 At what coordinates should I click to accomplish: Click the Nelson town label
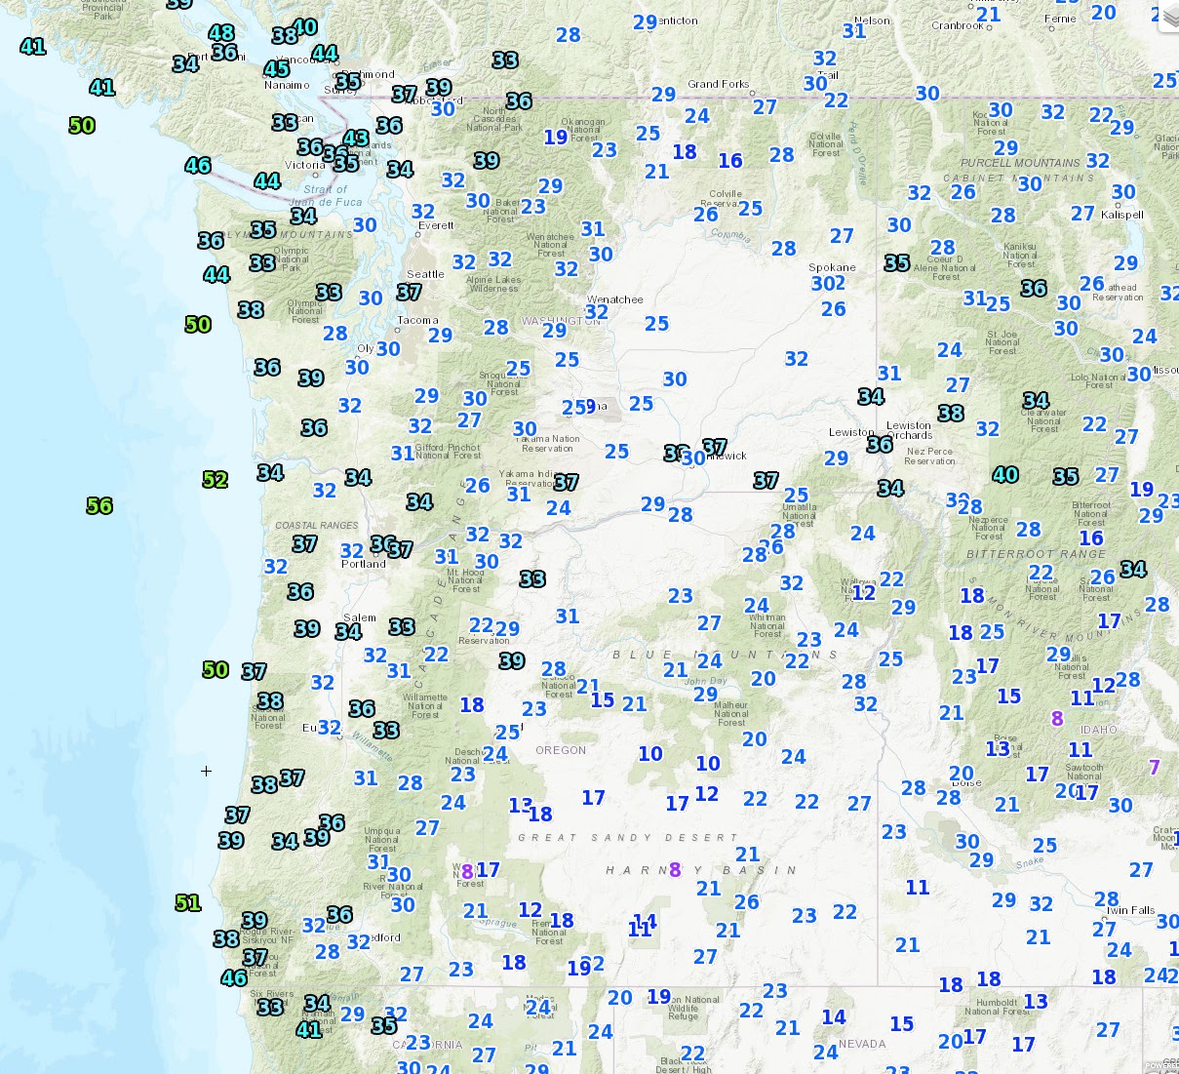click(x=872, y=20)
